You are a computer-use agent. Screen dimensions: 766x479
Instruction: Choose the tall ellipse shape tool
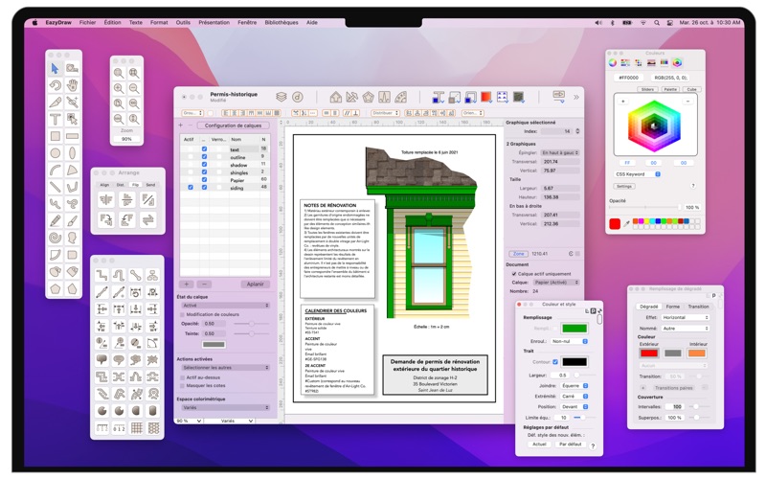coord(73,153)
